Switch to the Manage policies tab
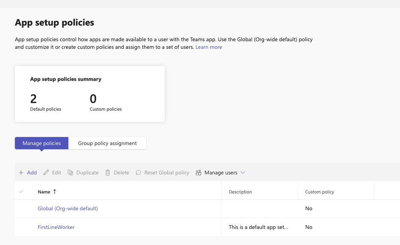This screenshot has height=245, width=400. click(42, 143)
